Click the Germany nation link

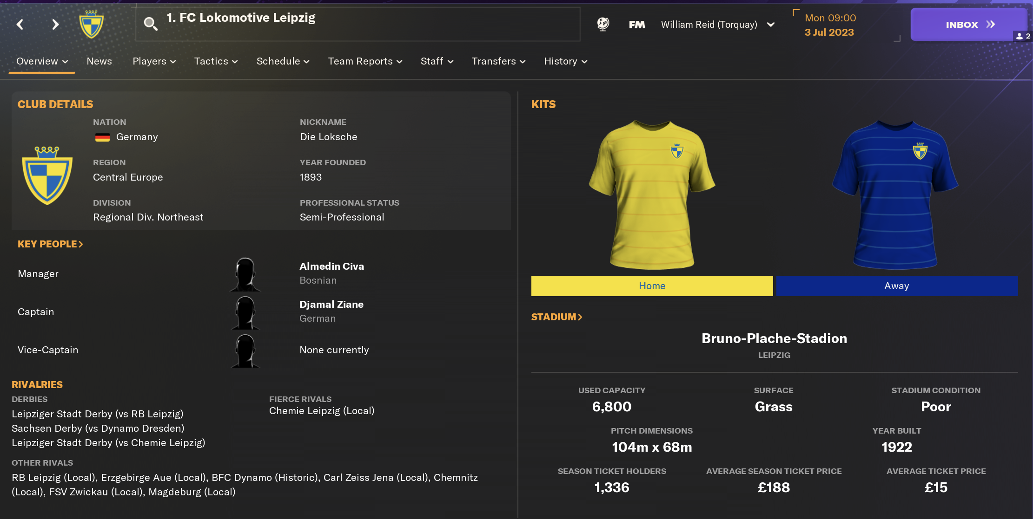click(137, 137)
